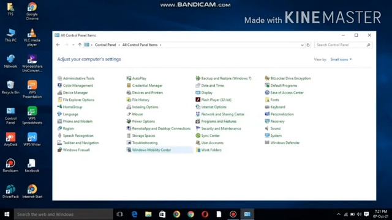Image resolution: width=392 pixels, height=220 pixels.
Task: Click the Recycle Bin desktop icon
Action: tap(10, 87)
